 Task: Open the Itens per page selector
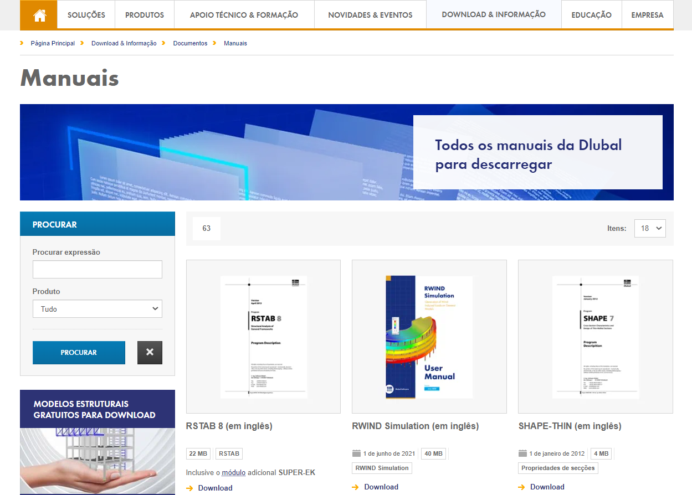[649, 228]
